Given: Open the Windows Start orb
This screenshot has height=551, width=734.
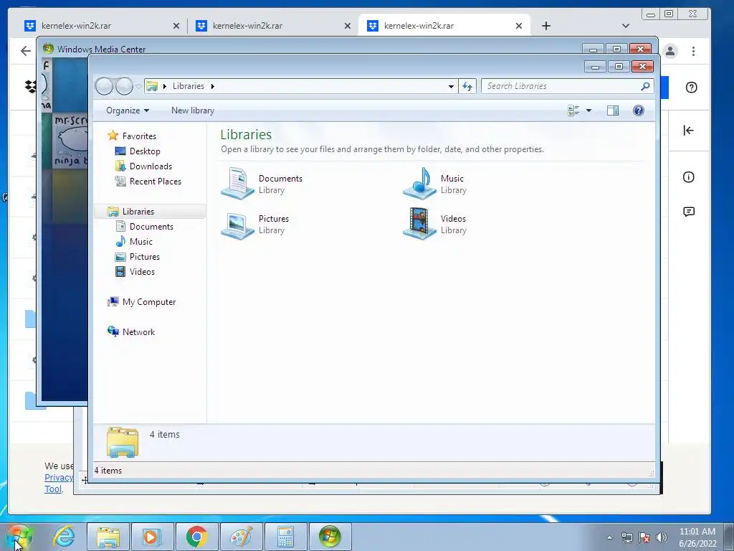Looking at the screenshot, I should click(19, 537).
